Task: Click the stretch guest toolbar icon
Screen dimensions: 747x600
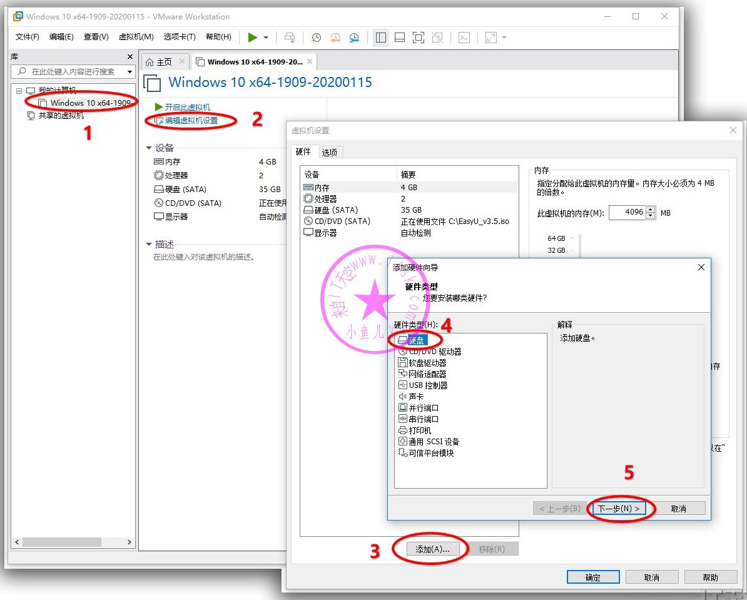Action: [x=490, y=37]
